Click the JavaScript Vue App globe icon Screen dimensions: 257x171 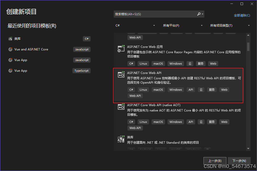tap(10, 60)
